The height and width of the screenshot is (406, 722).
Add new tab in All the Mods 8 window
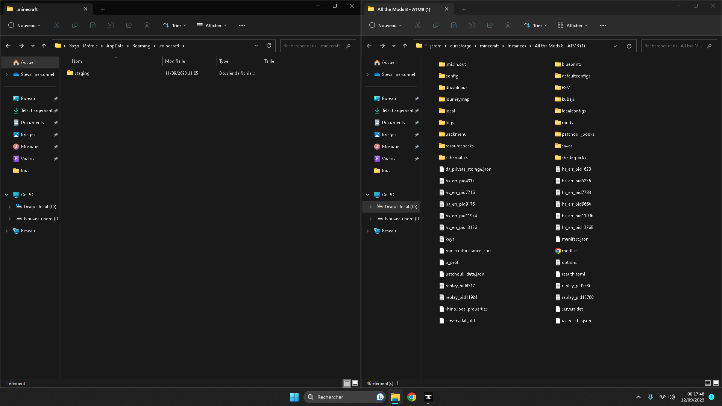(464, 9)
